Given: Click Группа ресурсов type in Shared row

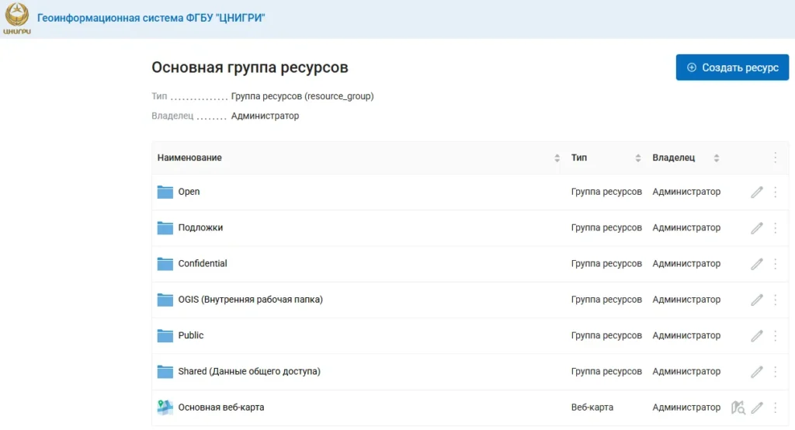Looking at the screenshot, I should tap(606, 372).
